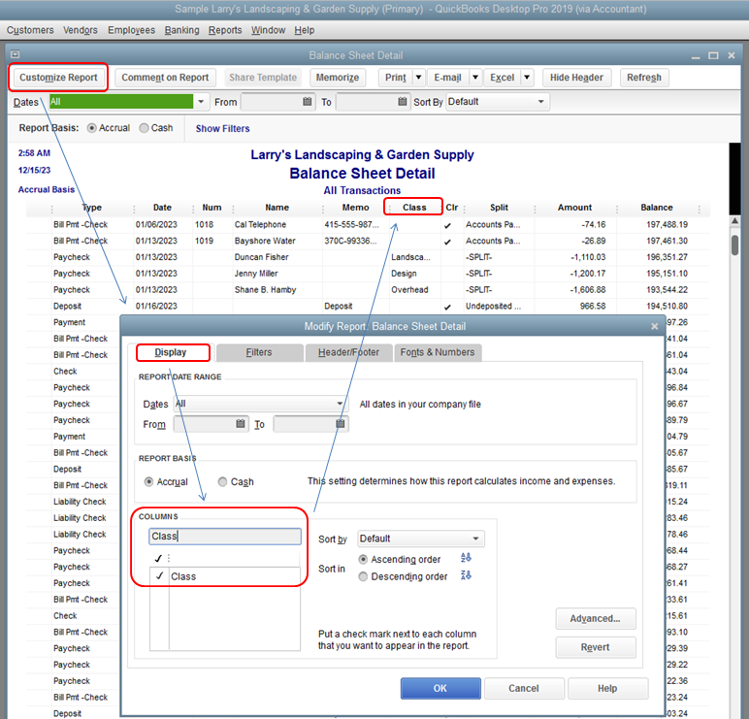Open calendar for From field in Modify Report
Screen dimensions: 749x719
[241, 424]
